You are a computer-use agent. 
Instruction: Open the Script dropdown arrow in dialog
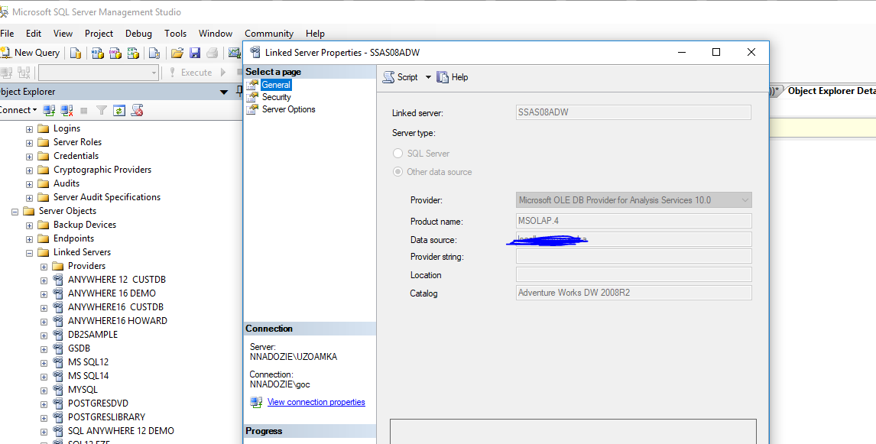click(429, 77)
